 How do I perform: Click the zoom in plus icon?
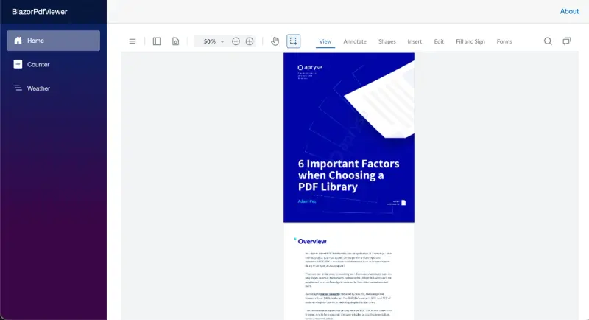point(250,41)
